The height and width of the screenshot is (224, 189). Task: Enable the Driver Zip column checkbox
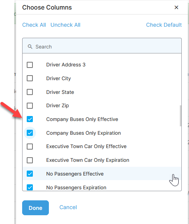30,106
